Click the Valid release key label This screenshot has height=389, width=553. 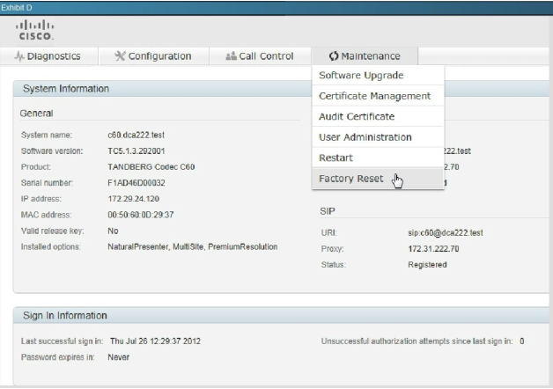point(52,231)
